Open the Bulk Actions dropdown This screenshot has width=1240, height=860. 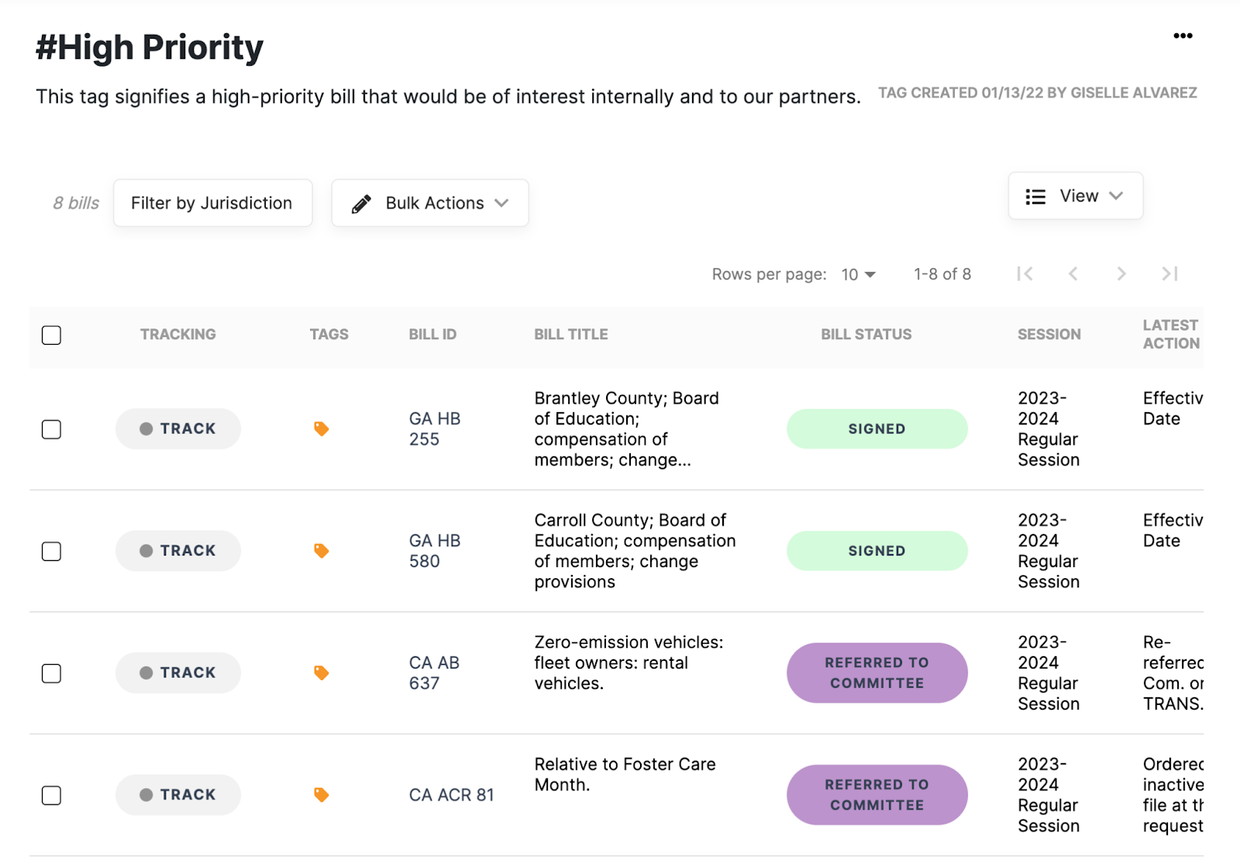click(429, 202)
